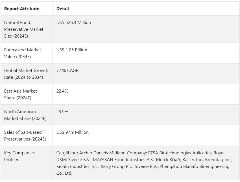The image size is (240, 182).
Task: Click the US$ 1.05 Billion value
Action: (72, 50)
